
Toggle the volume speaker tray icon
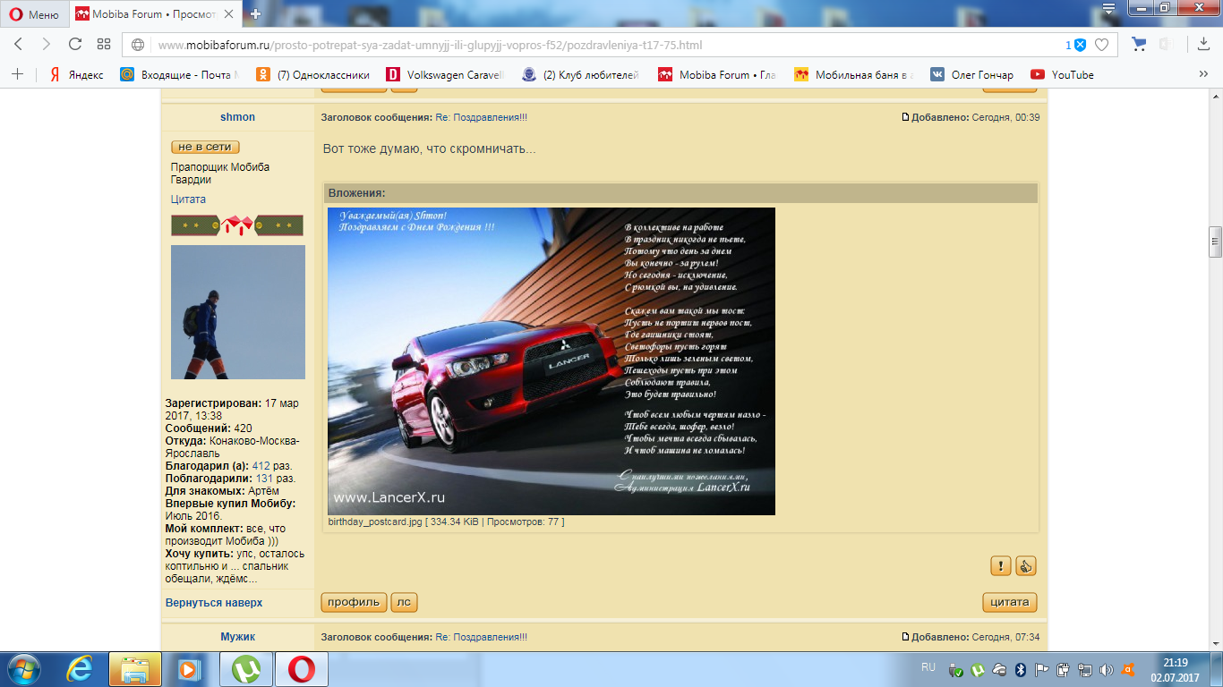[x=1106, y=669]
